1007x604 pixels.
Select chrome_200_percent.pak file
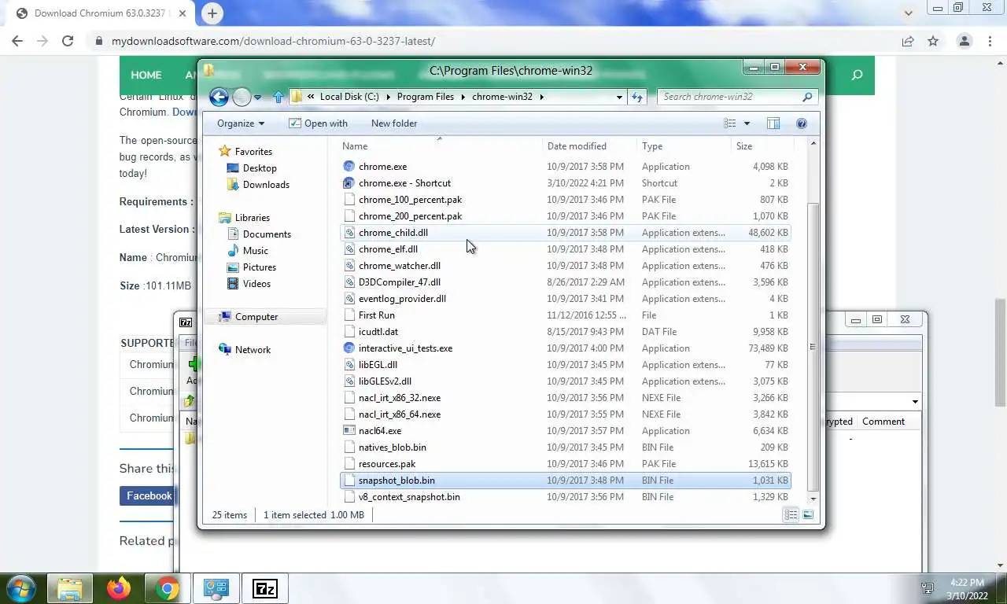pyautogui.click(x=410, y=215)
